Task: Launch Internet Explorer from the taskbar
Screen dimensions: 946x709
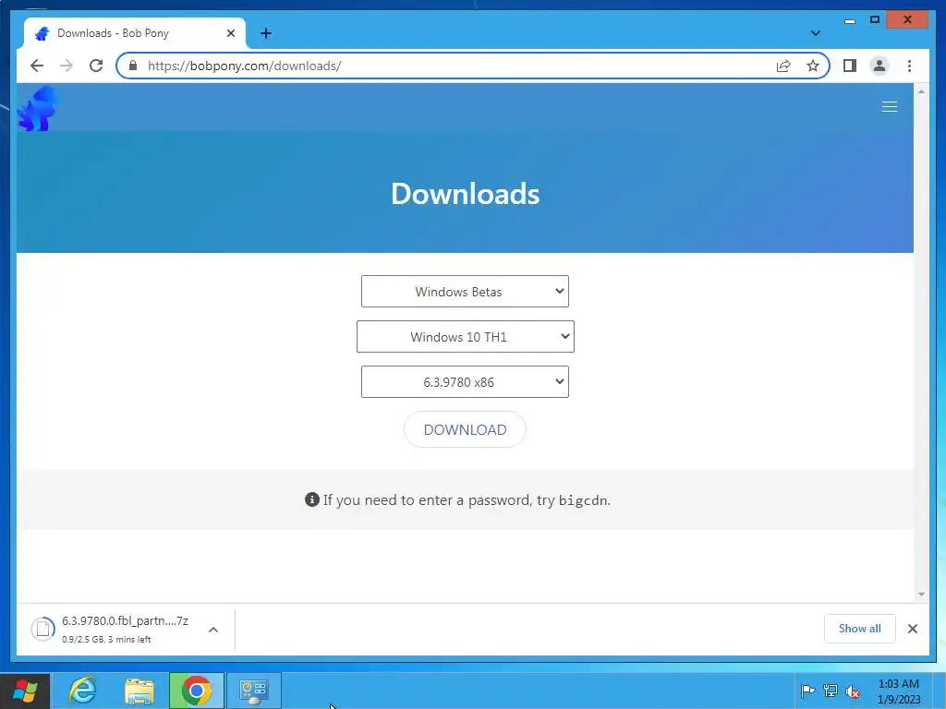Action: coord(82,691)
